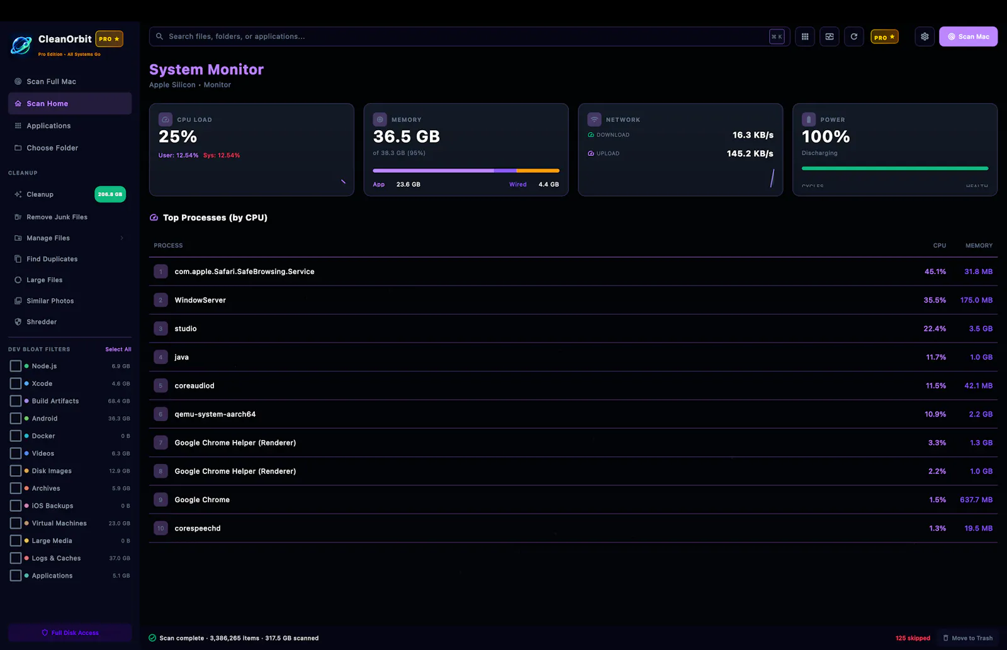Open Applications in the sidebar menu
Screen dimensions: 1007x650
(x=70, y=126)
